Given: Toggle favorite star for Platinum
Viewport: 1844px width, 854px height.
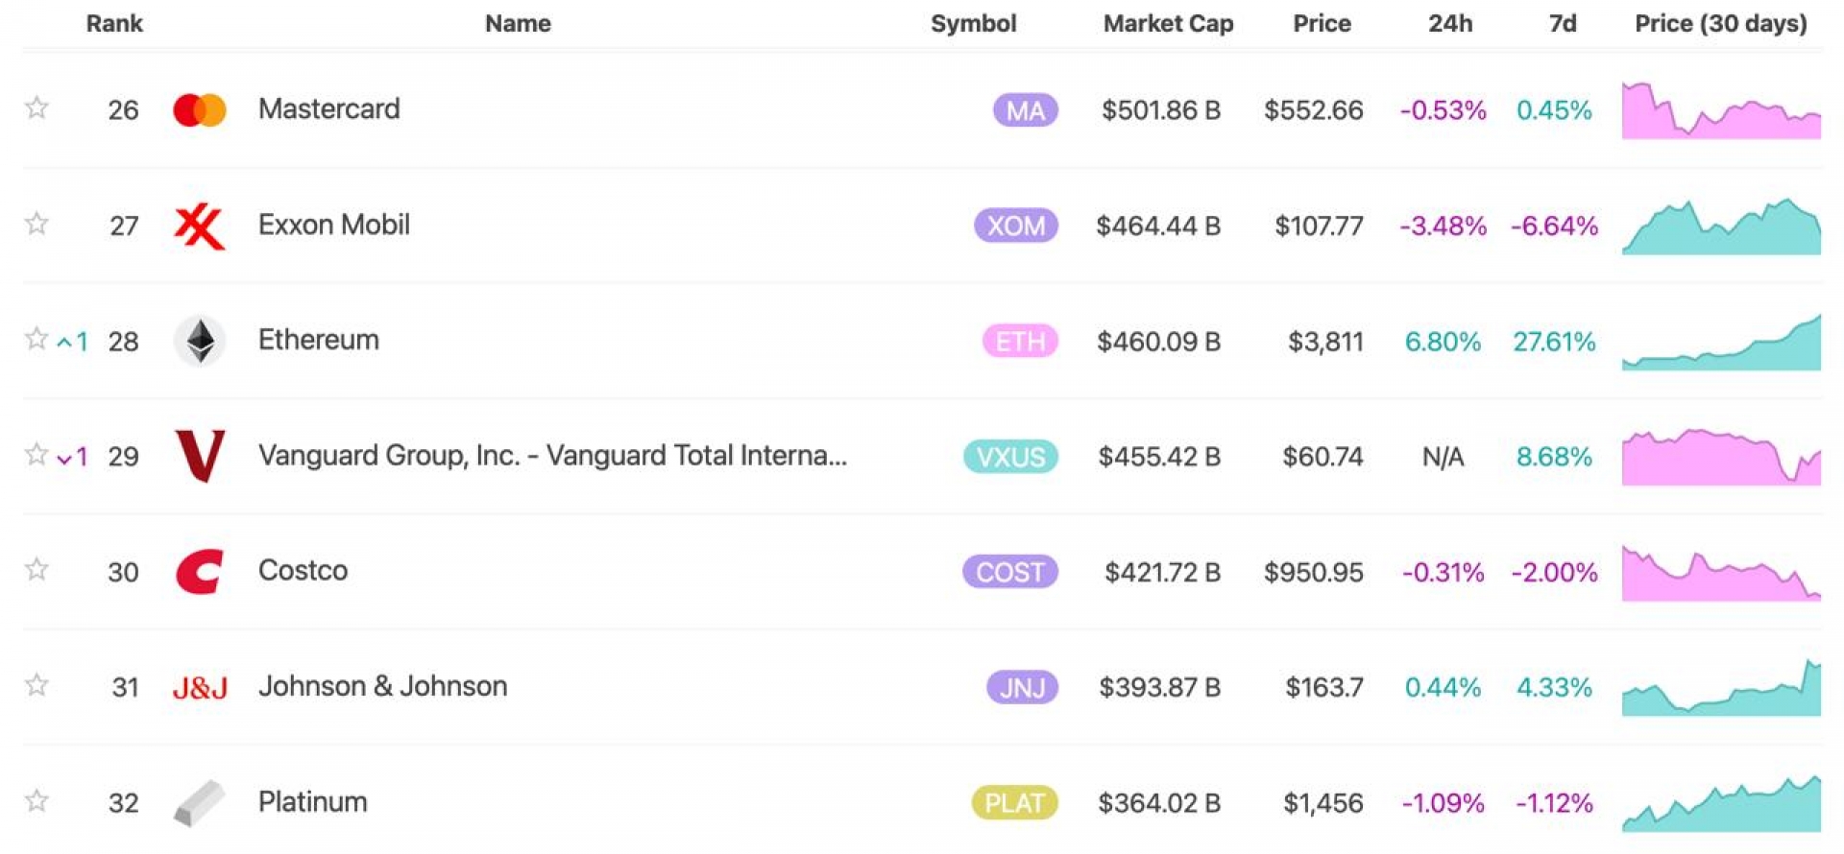Looking at the screenshot, I should tap(36, 800).
